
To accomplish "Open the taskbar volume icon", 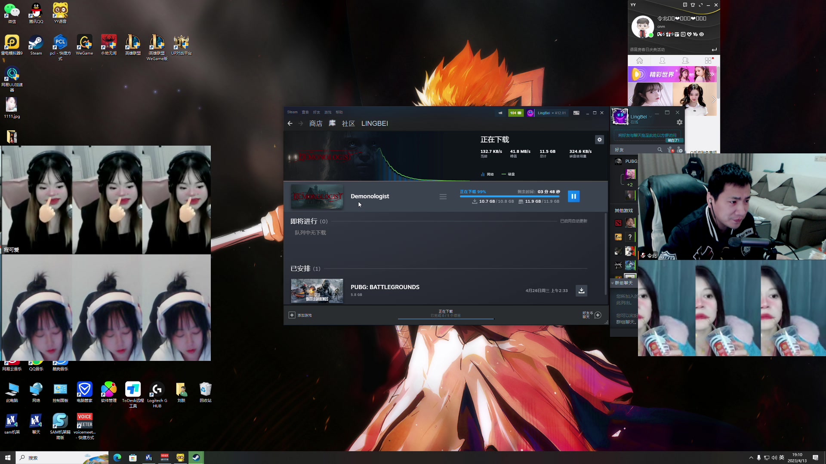I will pos(774,458).
